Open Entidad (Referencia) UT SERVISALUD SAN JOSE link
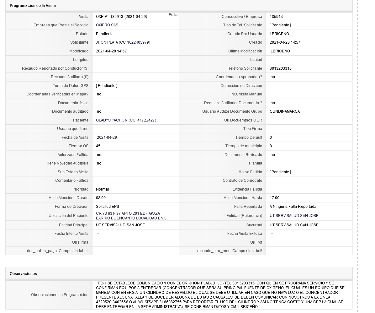Image resolution: width=375 pixels, height=313 pixels. pyautogui.click(x=294, y=216)
